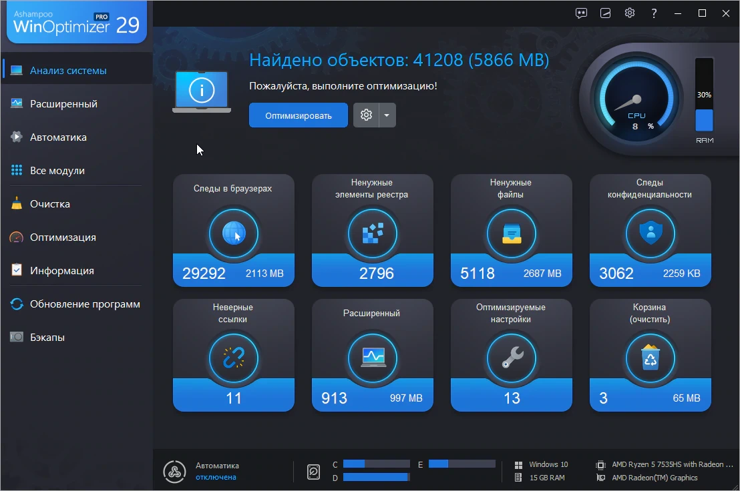Image resolution: width=740 pixels, height=491 pixels.
Task: Click the Все модули grid icon
Action: pos(17,170)
